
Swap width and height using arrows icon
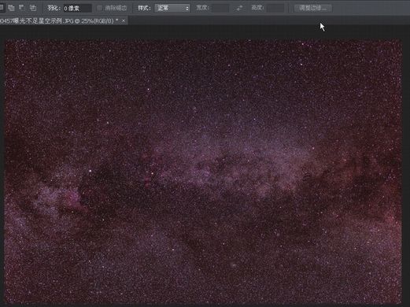[x=239, y=8]
